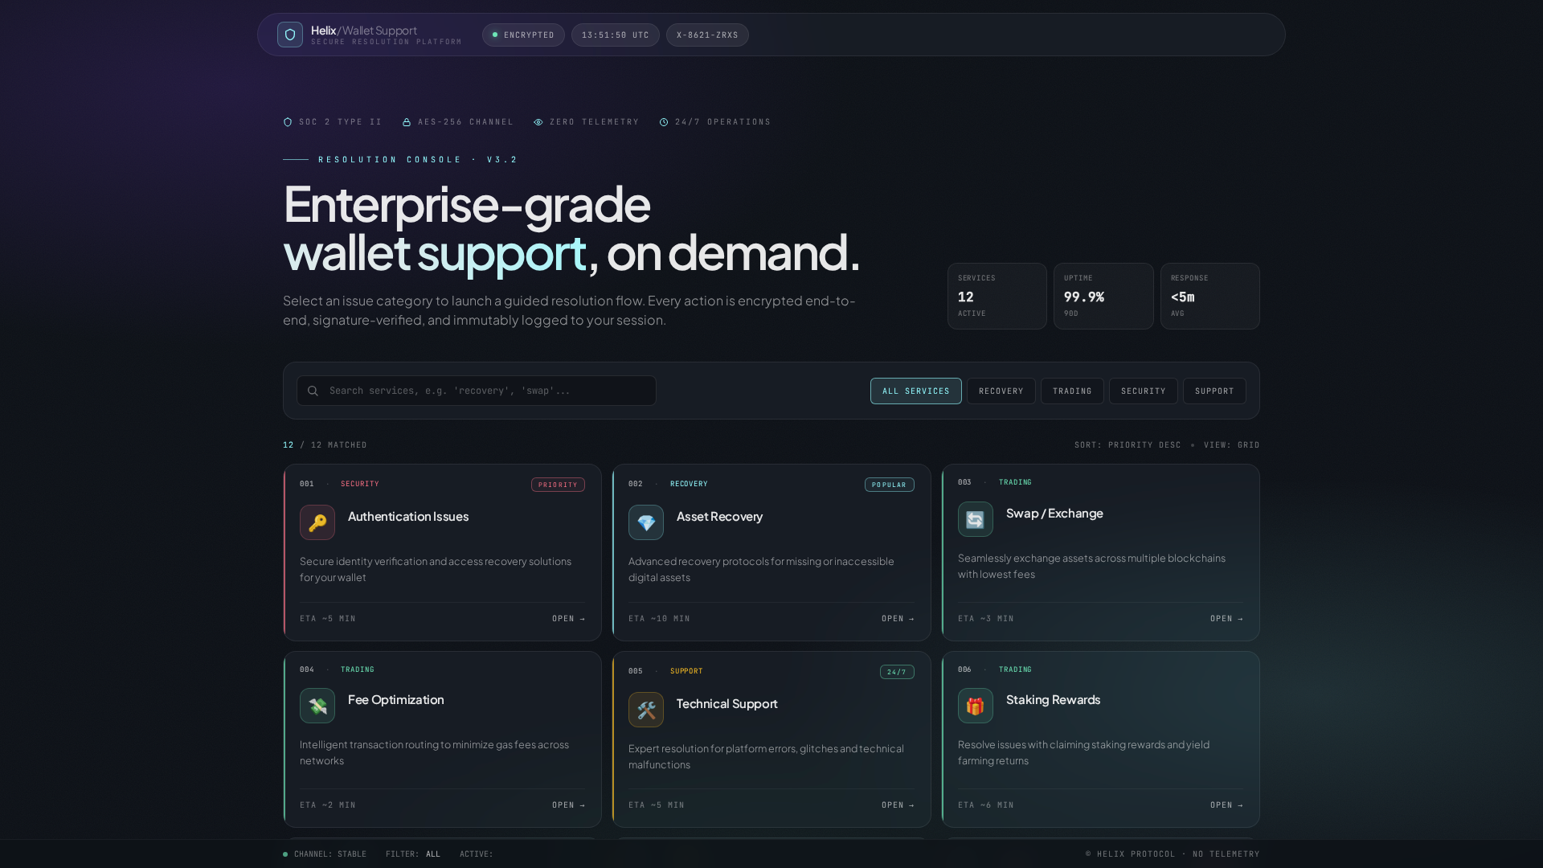Image resolution: width=1543 pixels, height=868 pixels.
Task: Click the ETA ~2 MIN label
Action: click(x=328, y=805)
